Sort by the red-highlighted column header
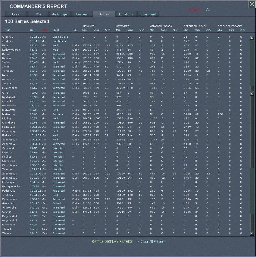The image size is (256, 257). pyautogui.click(x=44, y=30)
